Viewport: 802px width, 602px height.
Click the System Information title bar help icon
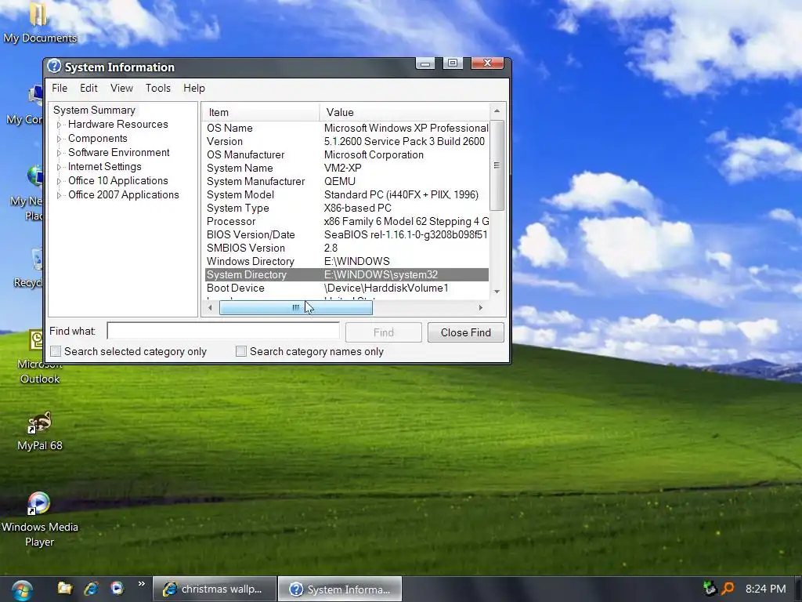(54, 67)
